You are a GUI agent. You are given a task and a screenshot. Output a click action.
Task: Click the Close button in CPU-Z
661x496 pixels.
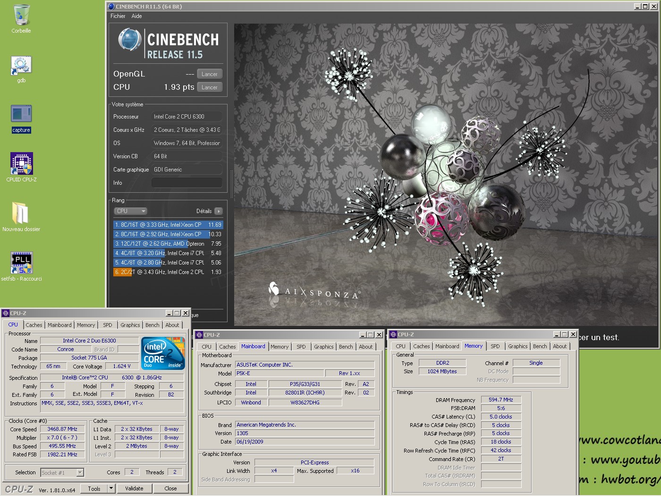point(170,488)
